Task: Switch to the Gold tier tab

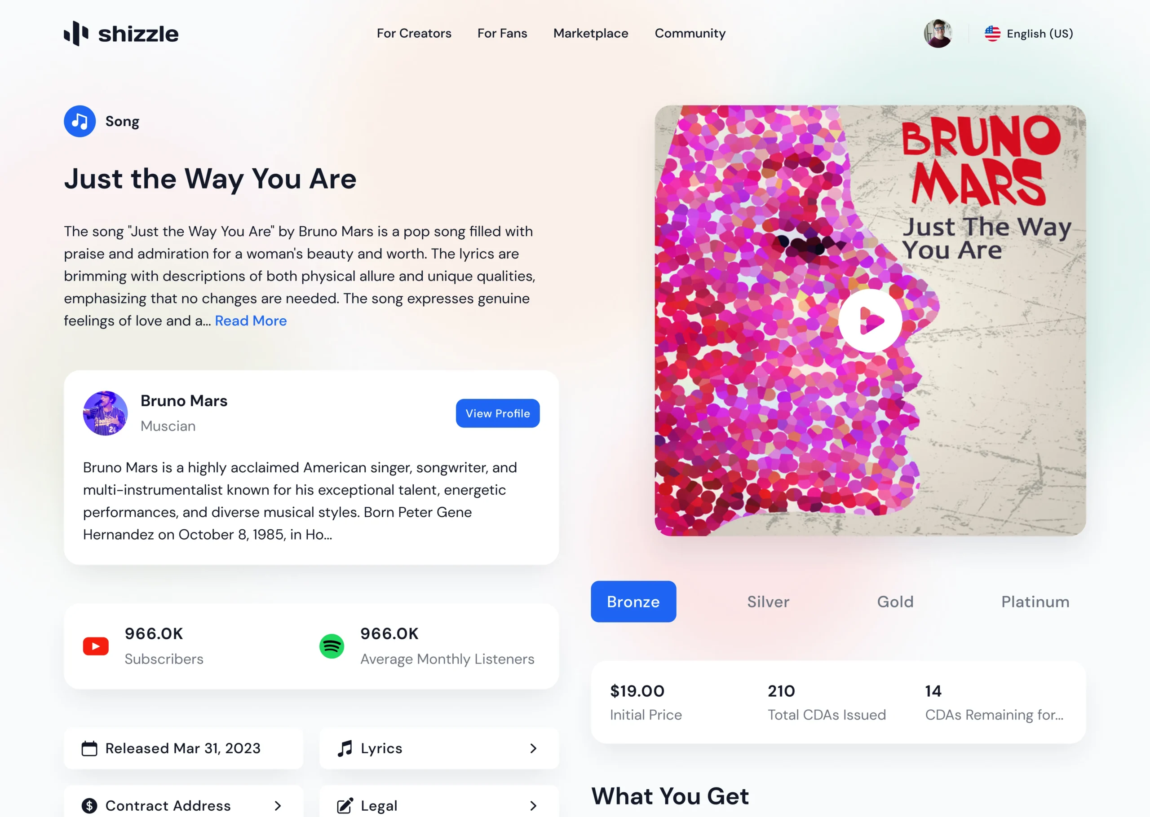Action: click(895, 602)
